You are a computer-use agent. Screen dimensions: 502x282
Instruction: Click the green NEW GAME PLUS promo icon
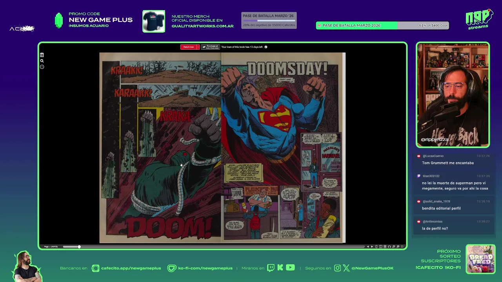pos(59,20)
